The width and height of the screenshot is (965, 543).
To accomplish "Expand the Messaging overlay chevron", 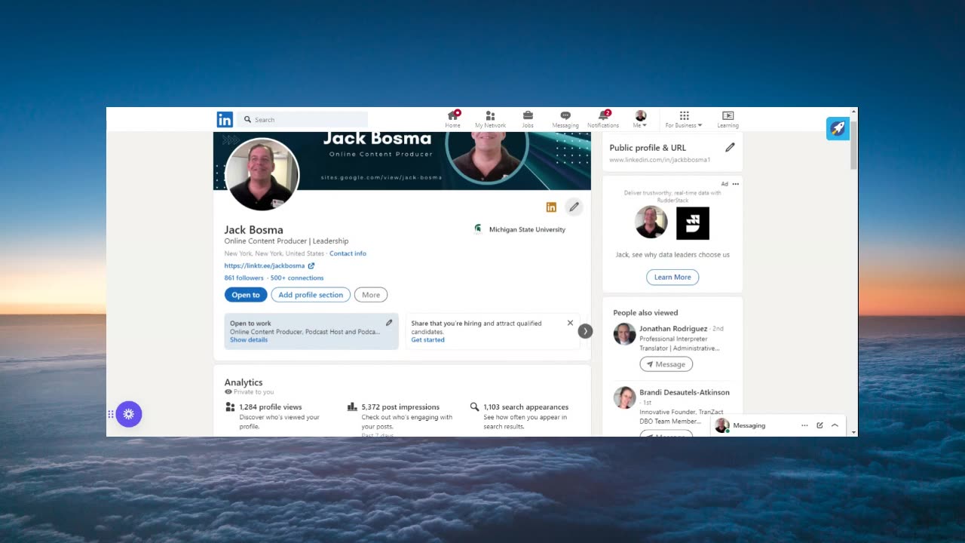I will (x=835, y=425).
